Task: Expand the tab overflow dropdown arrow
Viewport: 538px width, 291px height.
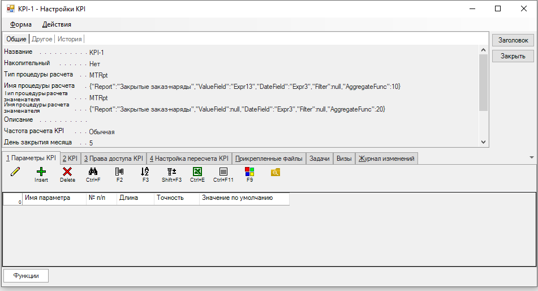Action: click(531, 157)
